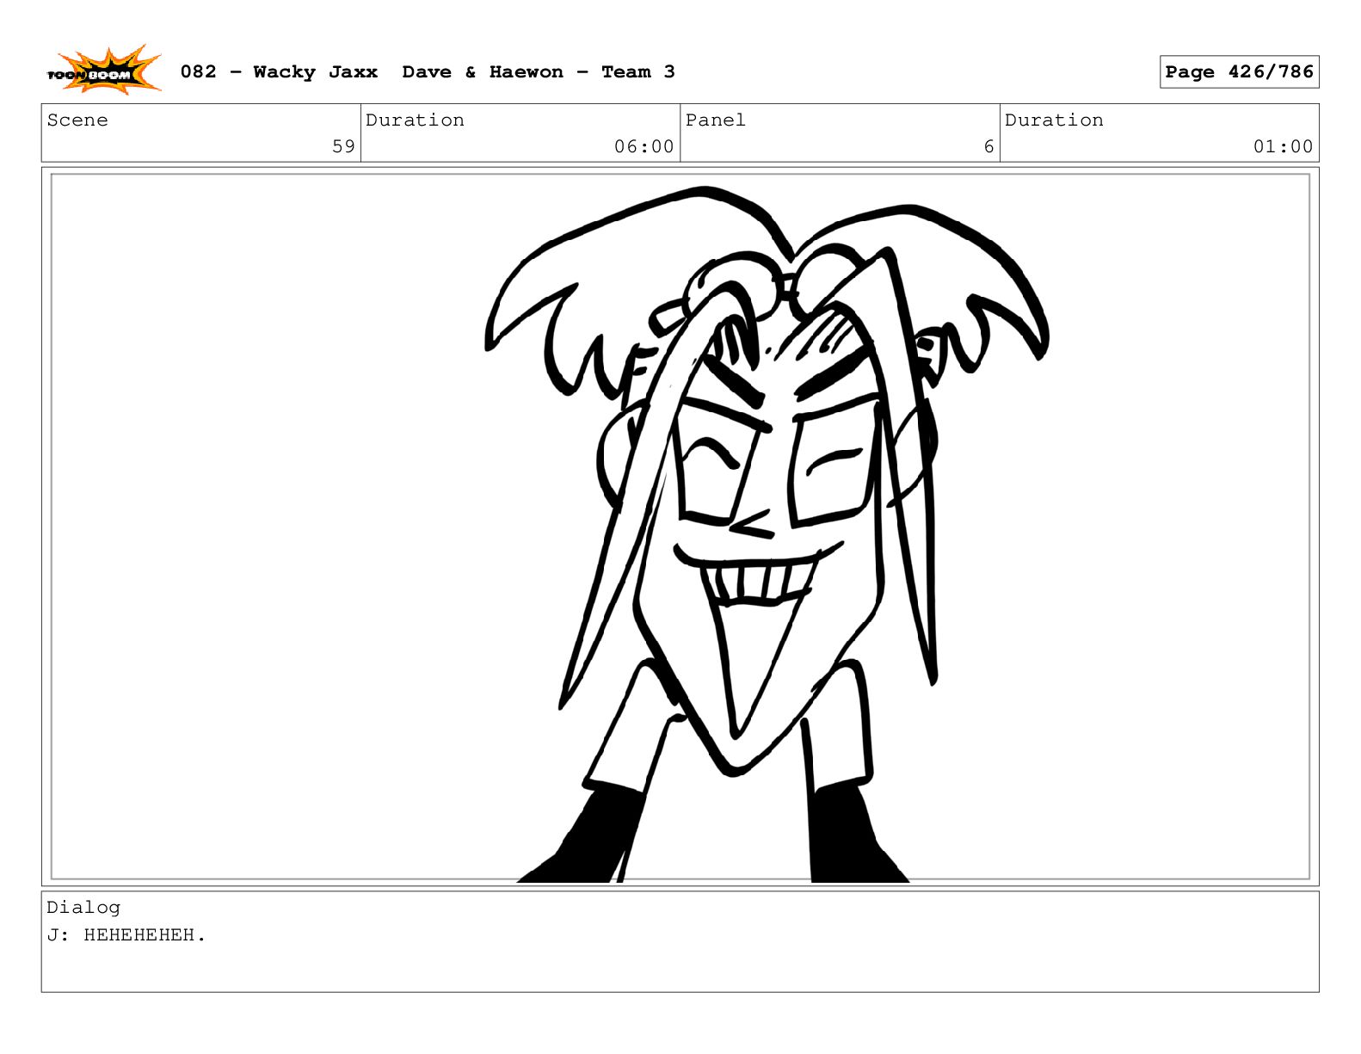Select the panel number 6
Image resolution: width=1361 pixels, height=1054 pixels.
click(x=988, y=146)
